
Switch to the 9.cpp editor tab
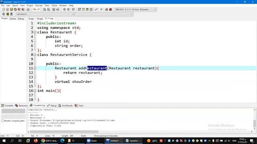pos(31,19)
